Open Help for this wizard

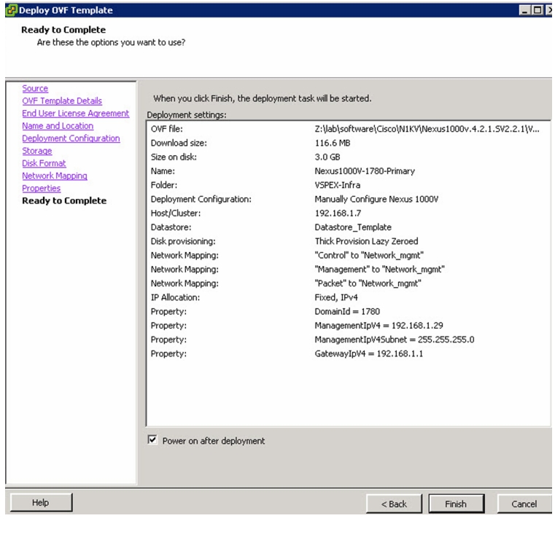point(41,502)
